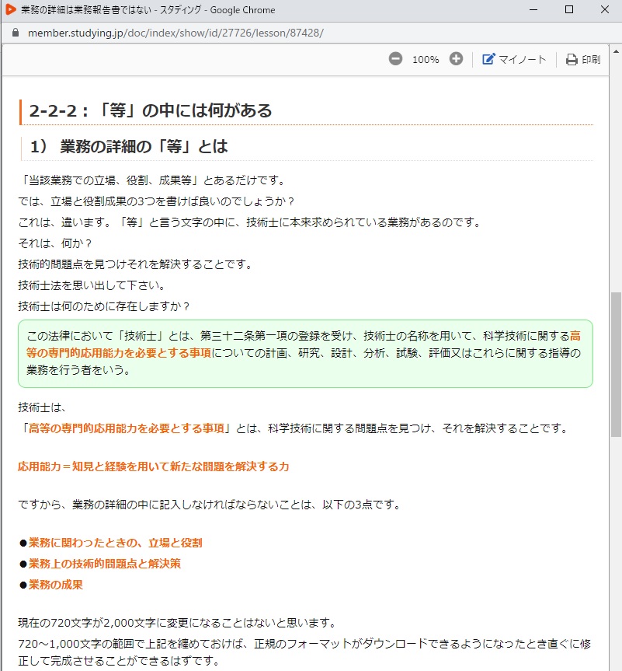Viewport: 622px width, 671px height.
Task: Click the zoom out minus icon
Action: pos(395,58)
